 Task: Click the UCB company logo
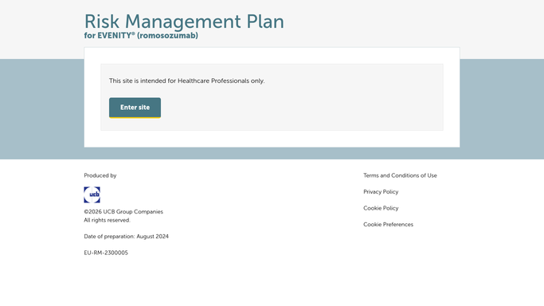point(92,194)
